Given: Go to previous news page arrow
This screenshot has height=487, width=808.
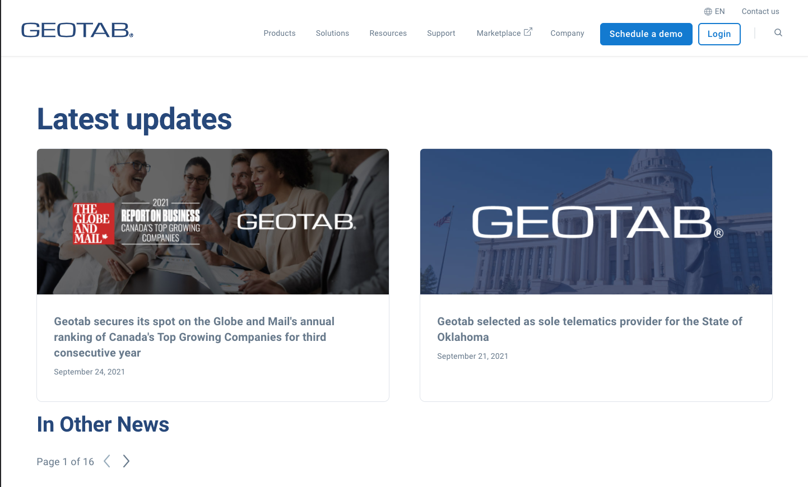Looking at the screenshot, I should pos(107,461).
